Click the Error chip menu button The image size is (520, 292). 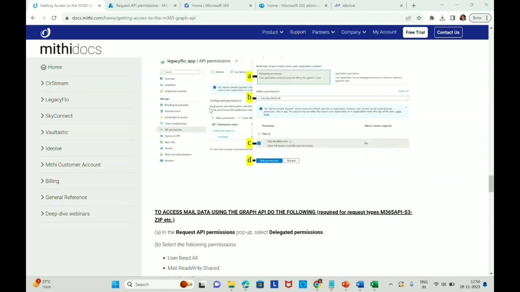pos(480,18)
